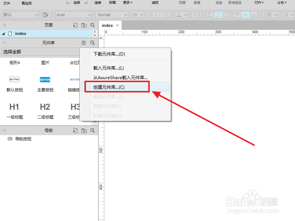Align text center horizontally
Screen dimensions: 295x221
pyautogui.click(x=218, y=15)
